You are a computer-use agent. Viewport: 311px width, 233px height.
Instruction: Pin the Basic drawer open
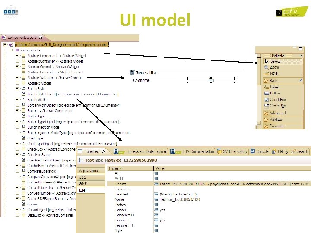tap(301, 80)
